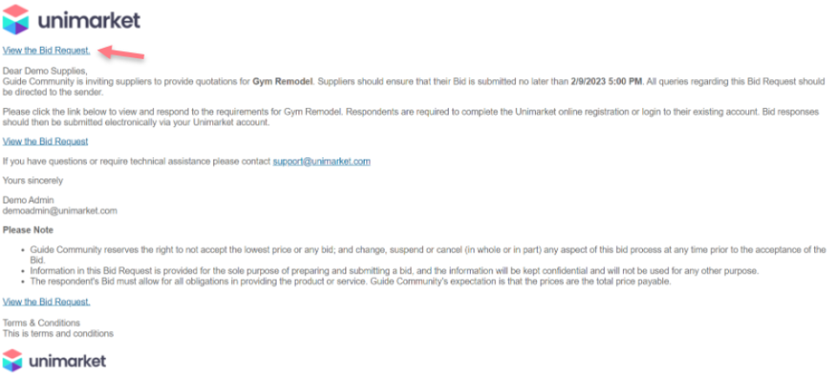Click the bold 2/9/2023 5:00 PM deadline
830x373 pixels.
(606, 81)
